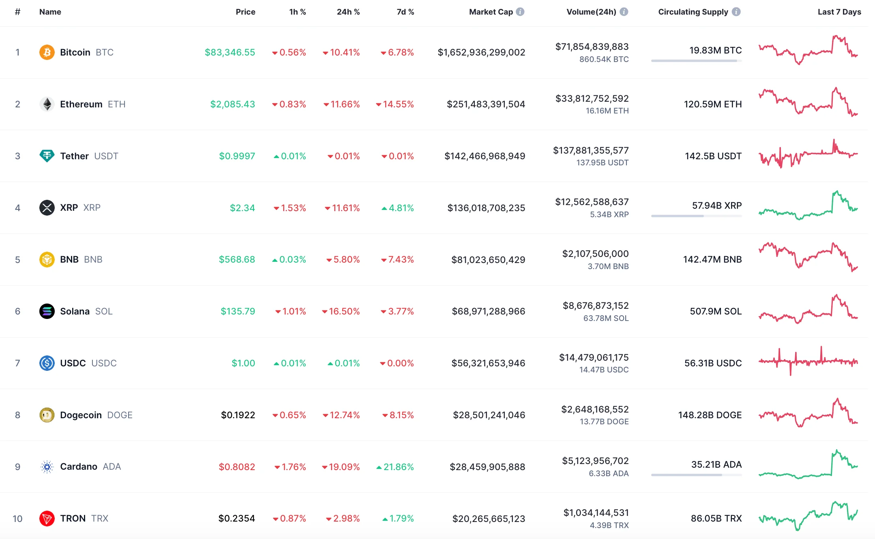Click the Dogecoin logo icon
The image size is (875, 539).
(47, 415)
